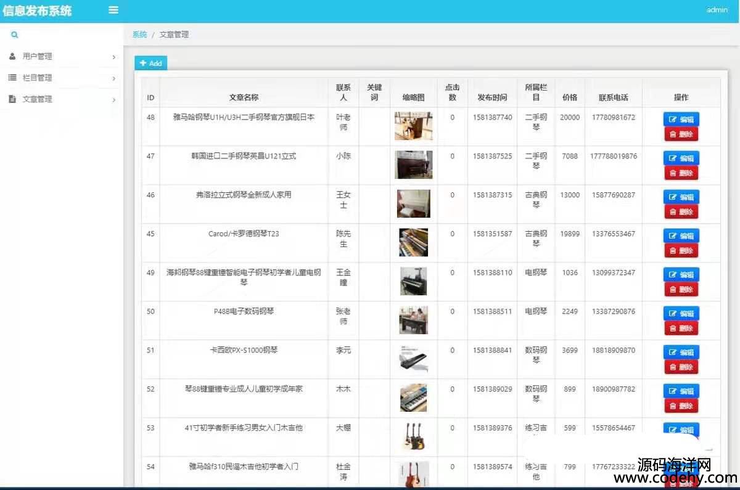This screenshot has height=490, width=740.
Task: Expand the 栏目管理 chevron arrow
Action: tap(114, 78)
